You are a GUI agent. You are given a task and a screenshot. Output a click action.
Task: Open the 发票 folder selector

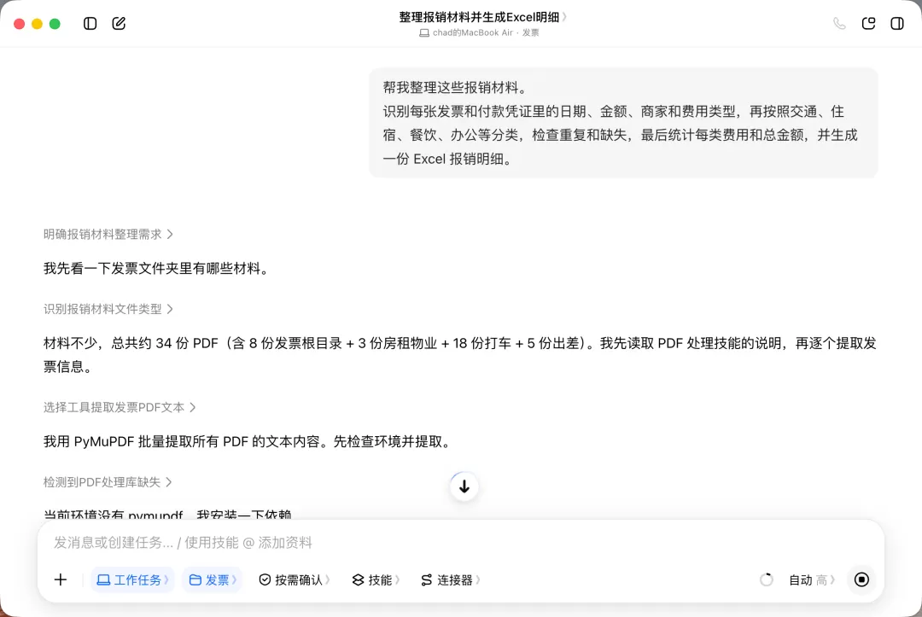coord(213,580)
